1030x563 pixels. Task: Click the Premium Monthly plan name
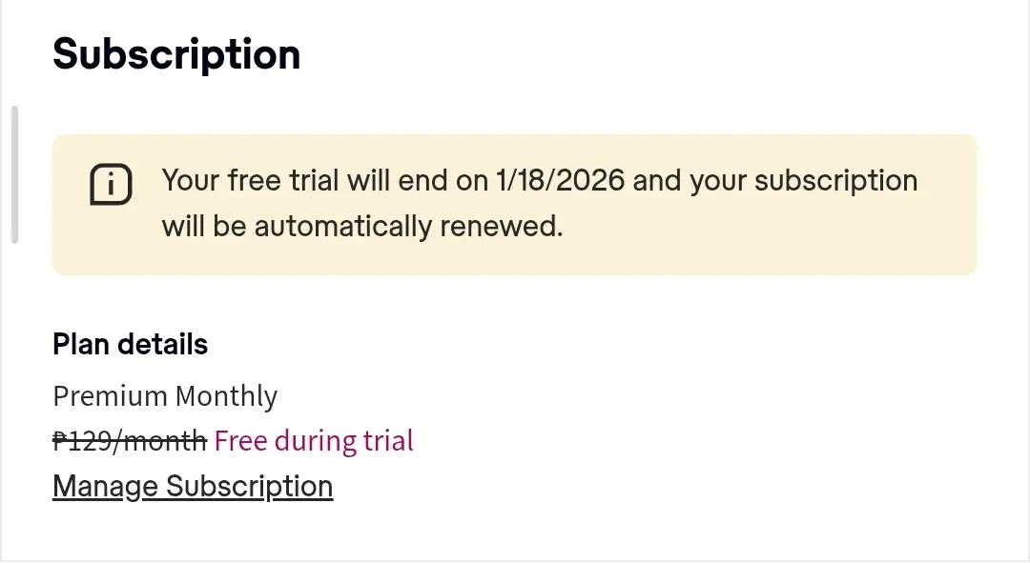165,396
